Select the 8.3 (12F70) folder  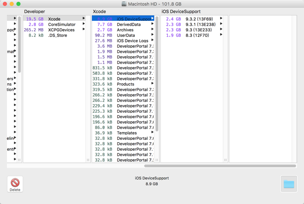click(192, 35)
